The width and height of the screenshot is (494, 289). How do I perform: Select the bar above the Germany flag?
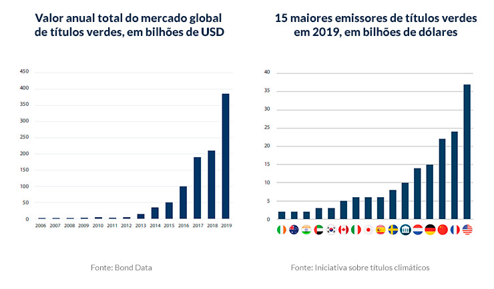click(430, 192)
